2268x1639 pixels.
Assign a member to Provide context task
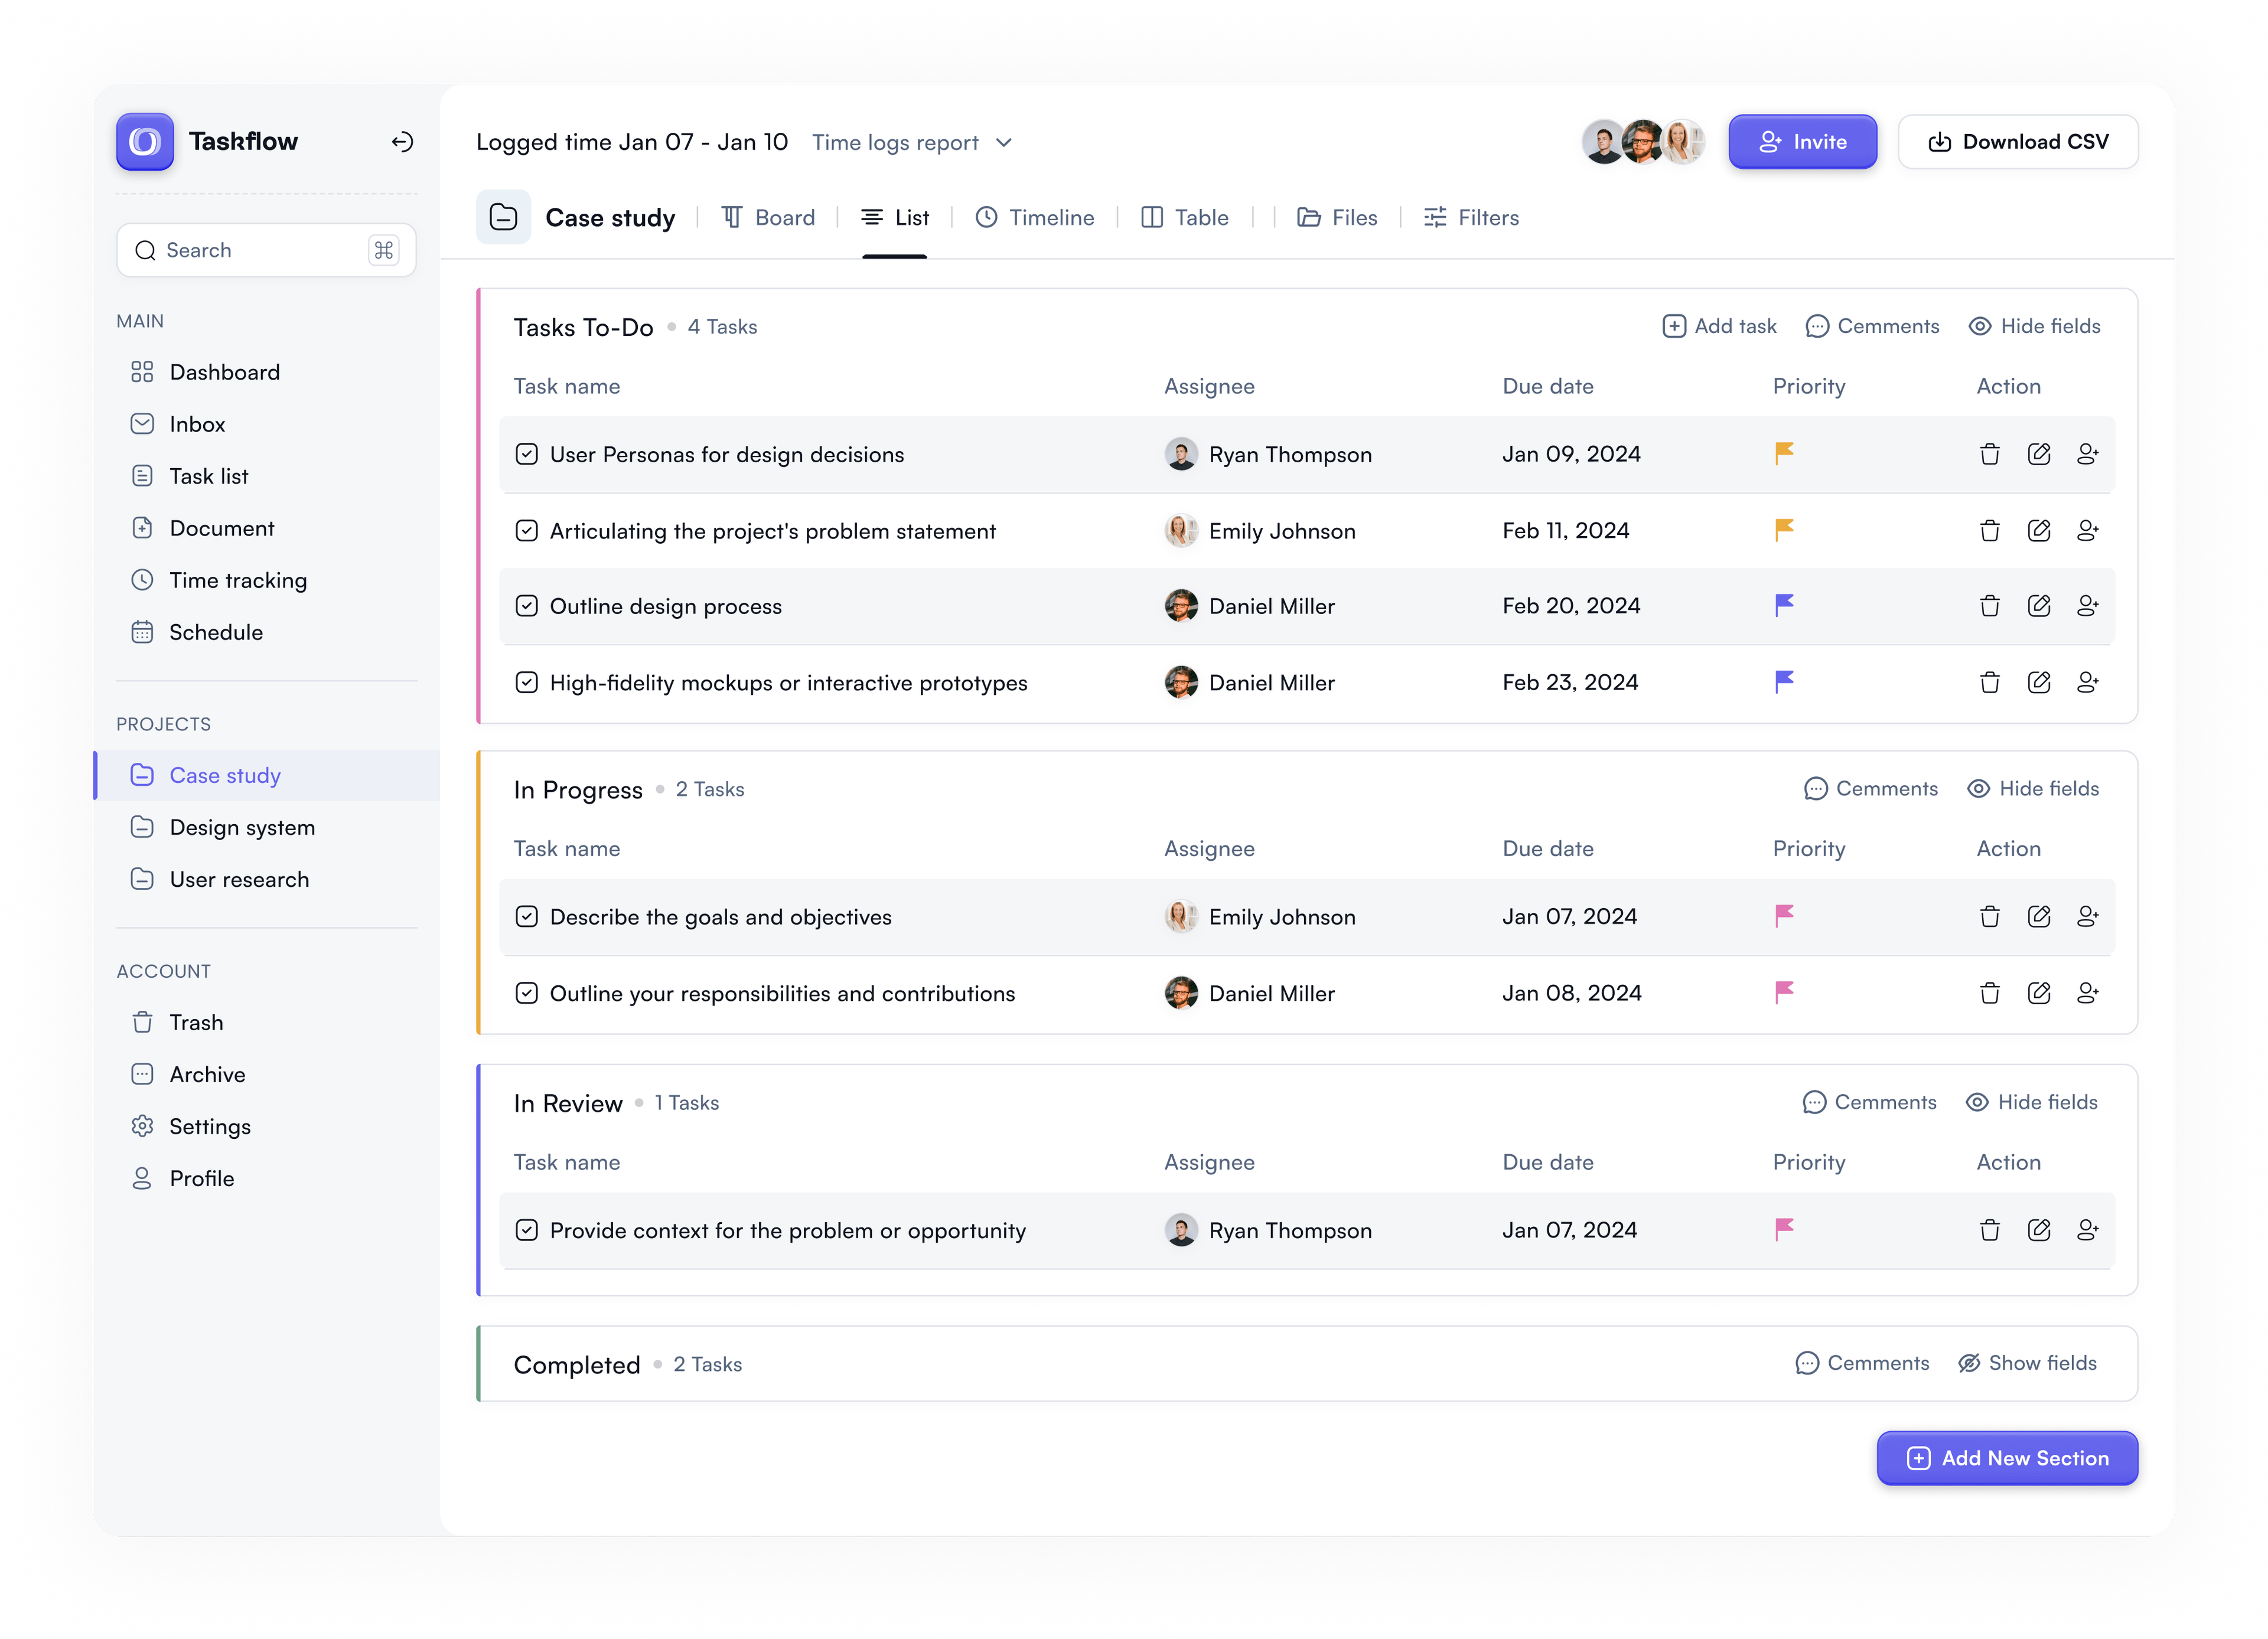click(x=2088, y=1230)
